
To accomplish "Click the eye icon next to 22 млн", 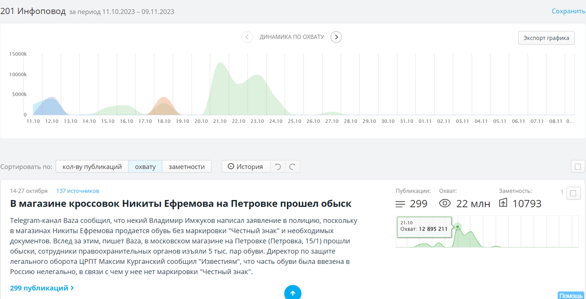I will 444,203.
